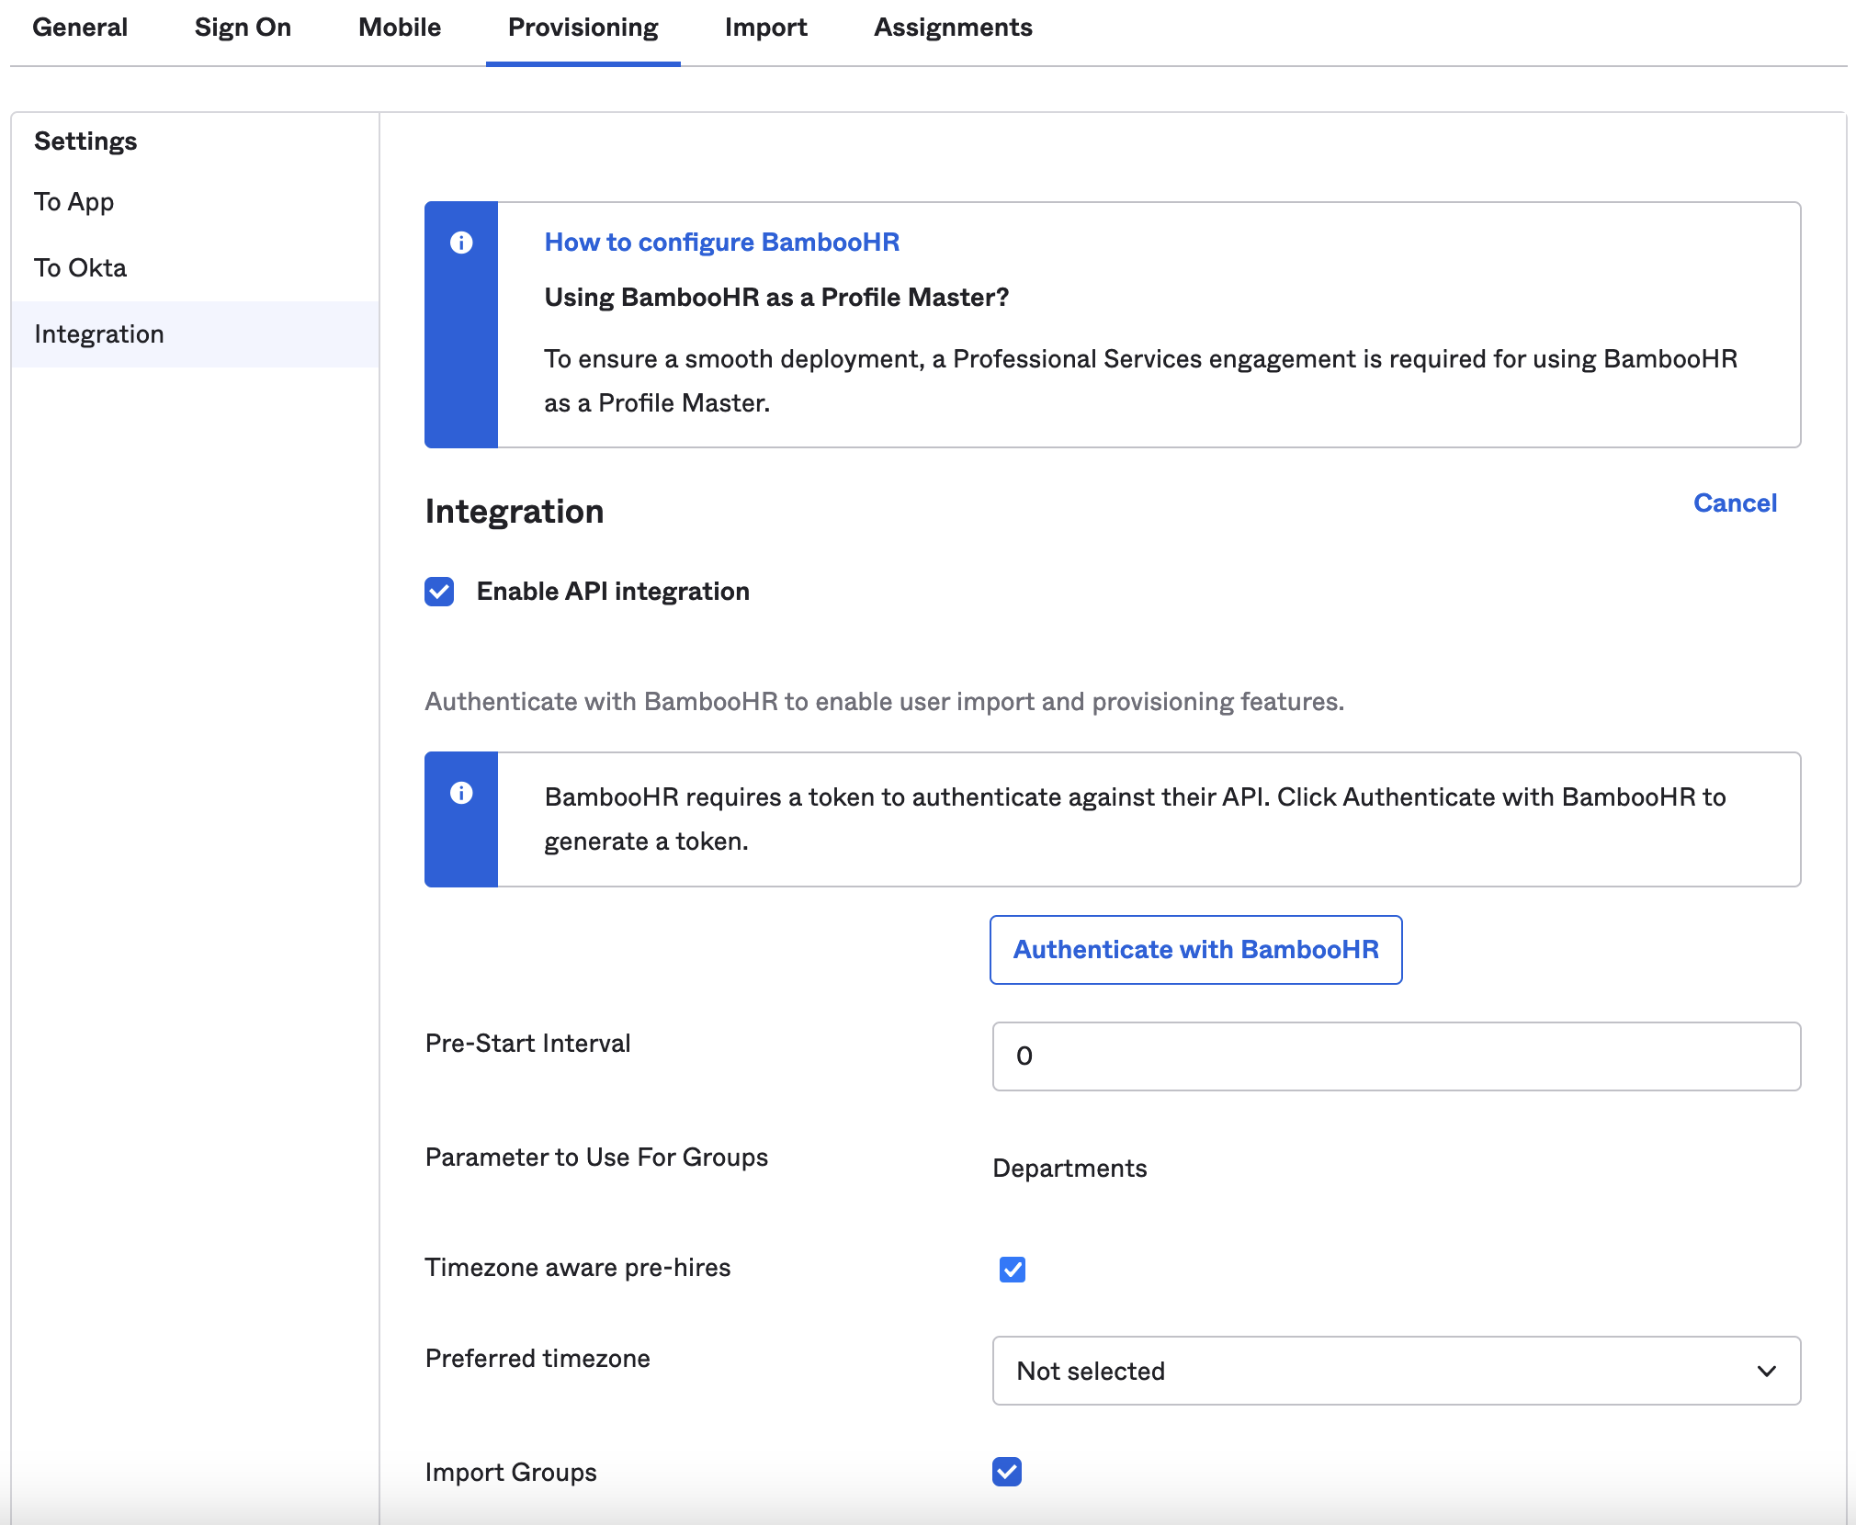Open How to configure BambooHR link
The height and width of the screenshot is (1525, 1856).
pos(721,243)
